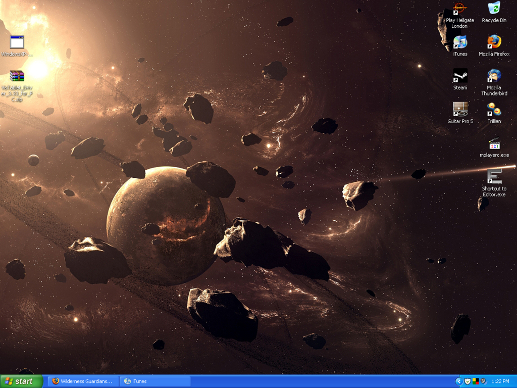Open the volume speaker tray icon
The height and width of the screenshot is (388, 517).
click(x=483, y=381)
